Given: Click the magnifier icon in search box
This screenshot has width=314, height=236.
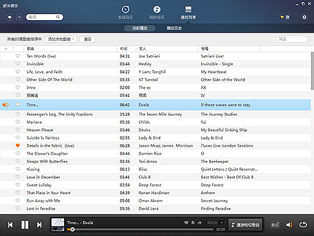Looking at the screenshot, I should 58,17.
